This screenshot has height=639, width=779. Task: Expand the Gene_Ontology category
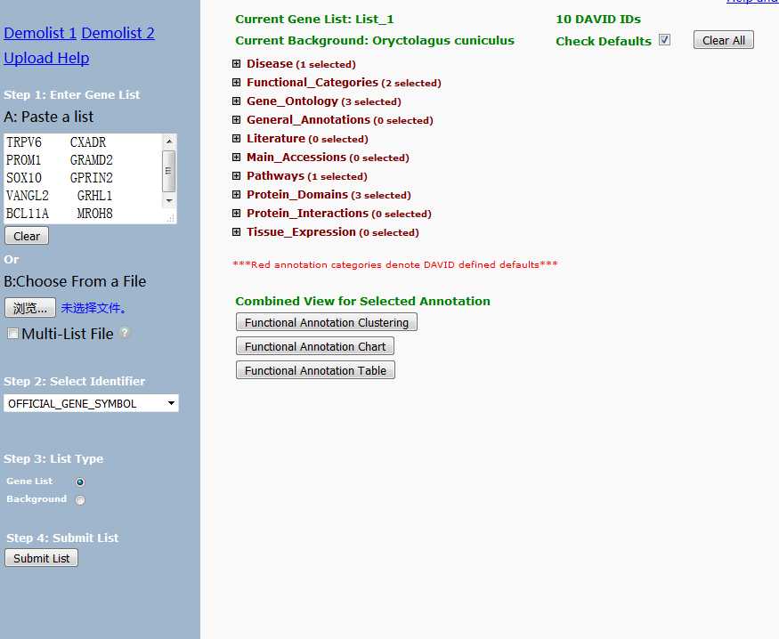[x=237, y=101]
